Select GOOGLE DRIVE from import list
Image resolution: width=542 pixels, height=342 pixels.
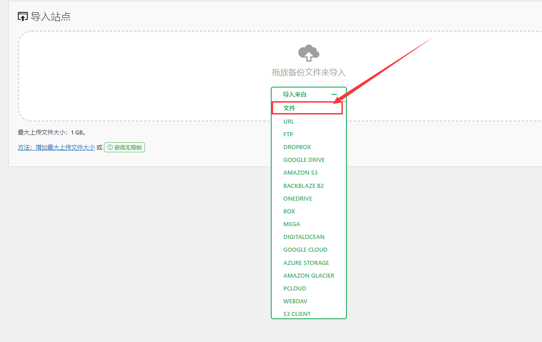(304, 160)
